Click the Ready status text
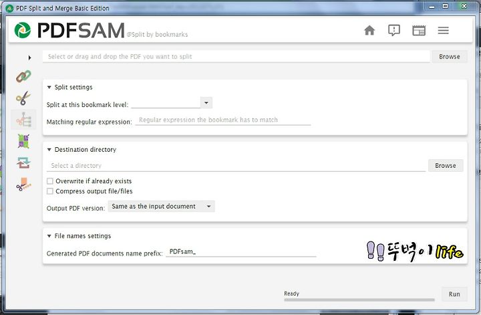 tap(291, 294)
